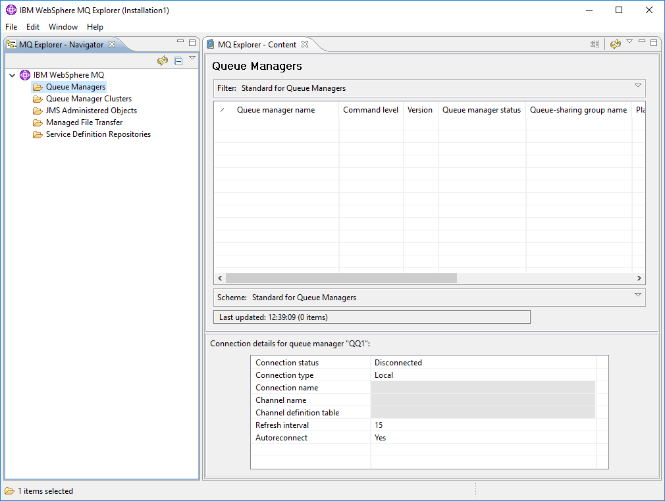Click the Navigator tab icon

12,45
